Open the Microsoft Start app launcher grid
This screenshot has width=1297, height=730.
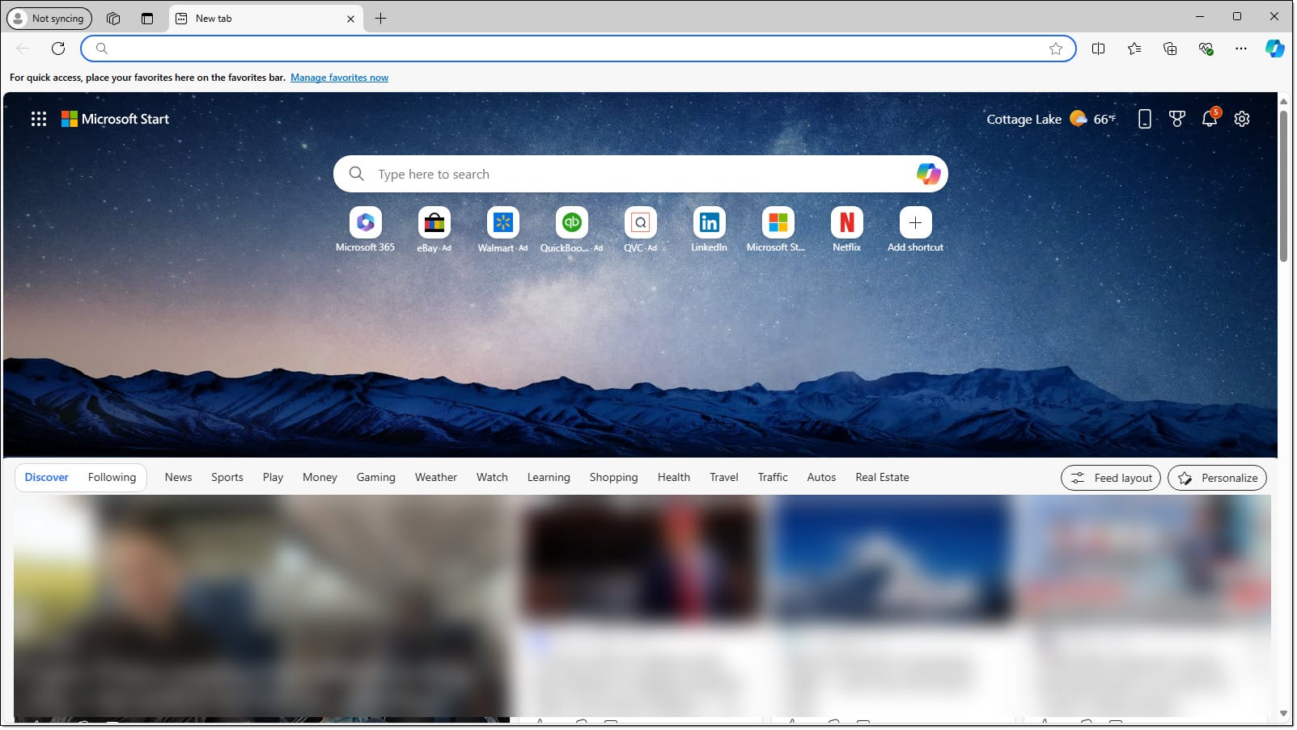39,120
